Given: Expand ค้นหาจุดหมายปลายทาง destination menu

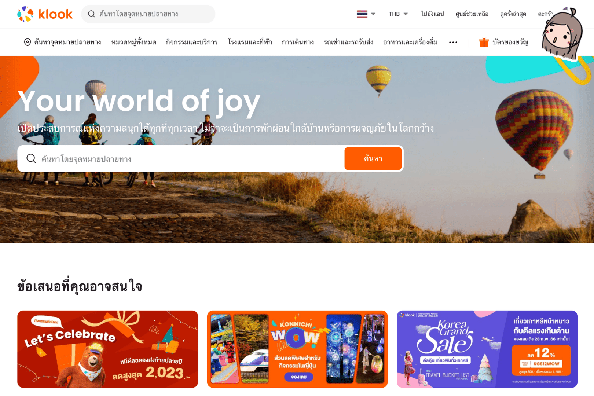Looking at the screenshot, I should pos(62,42).
